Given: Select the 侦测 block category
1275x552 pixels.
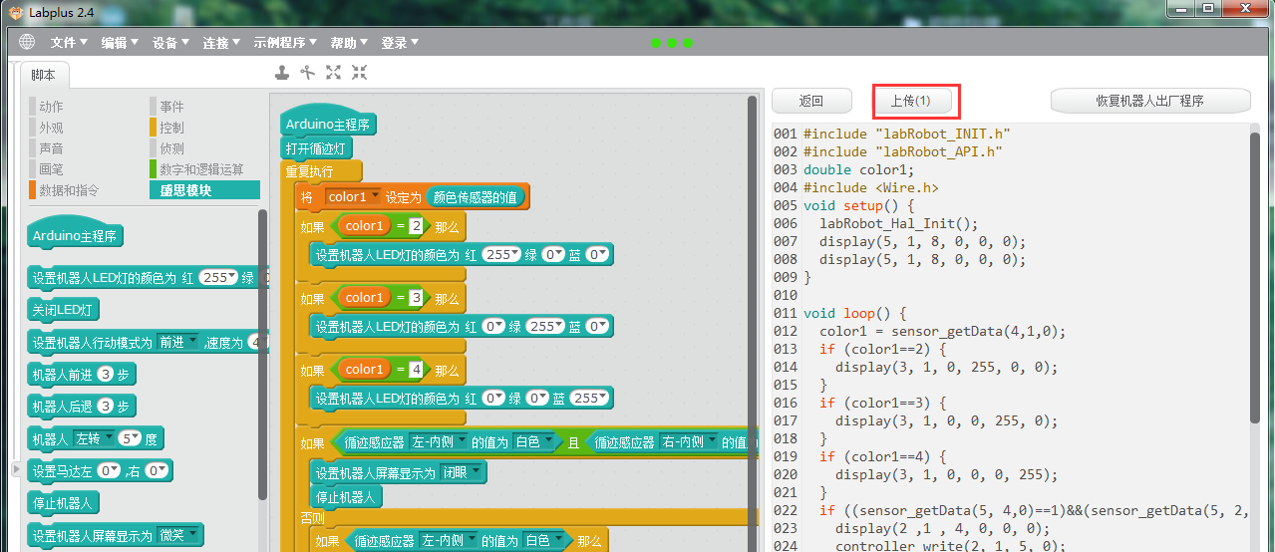Looking at the screenshot, I should 171,148.
